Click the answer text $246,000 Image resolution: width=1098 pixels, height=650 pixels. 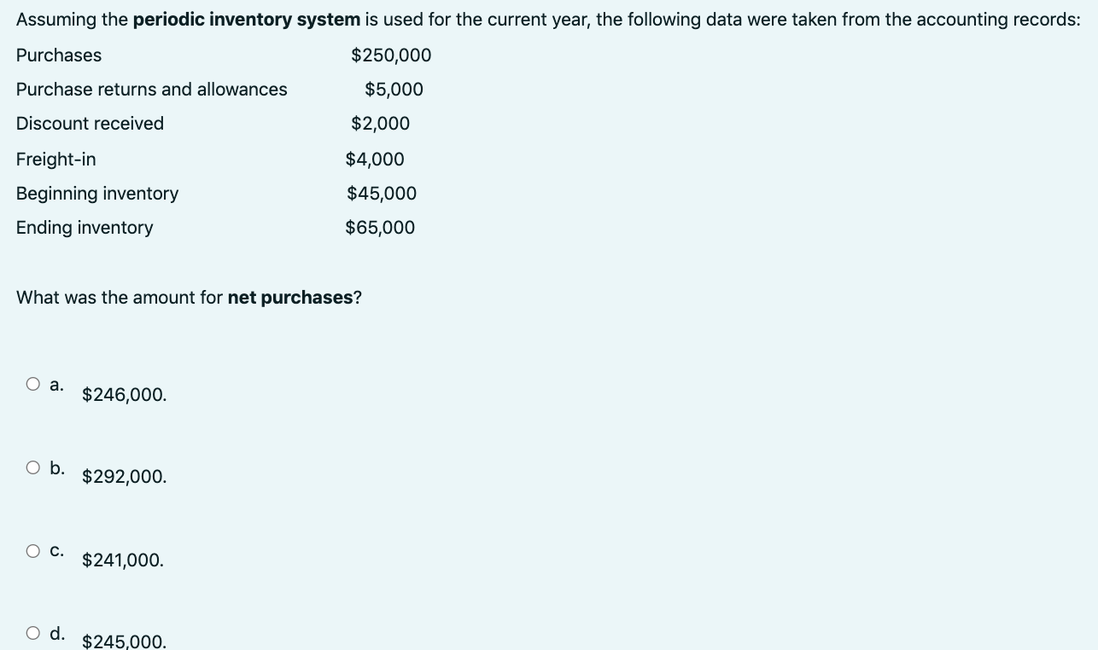click(124, 394)
